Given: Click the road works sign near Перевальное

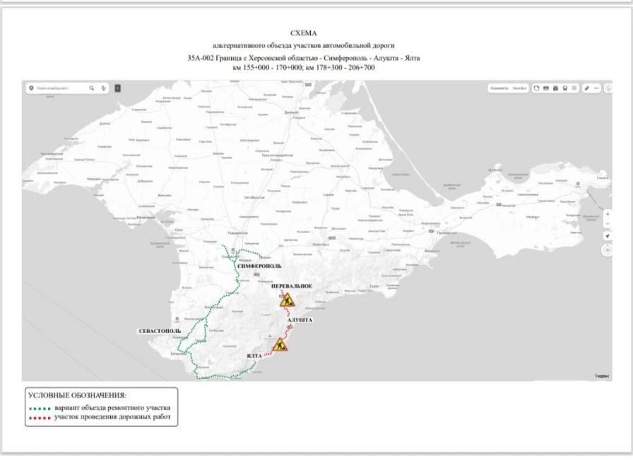Looking at the screenshot, I should [x=287, y=300].
